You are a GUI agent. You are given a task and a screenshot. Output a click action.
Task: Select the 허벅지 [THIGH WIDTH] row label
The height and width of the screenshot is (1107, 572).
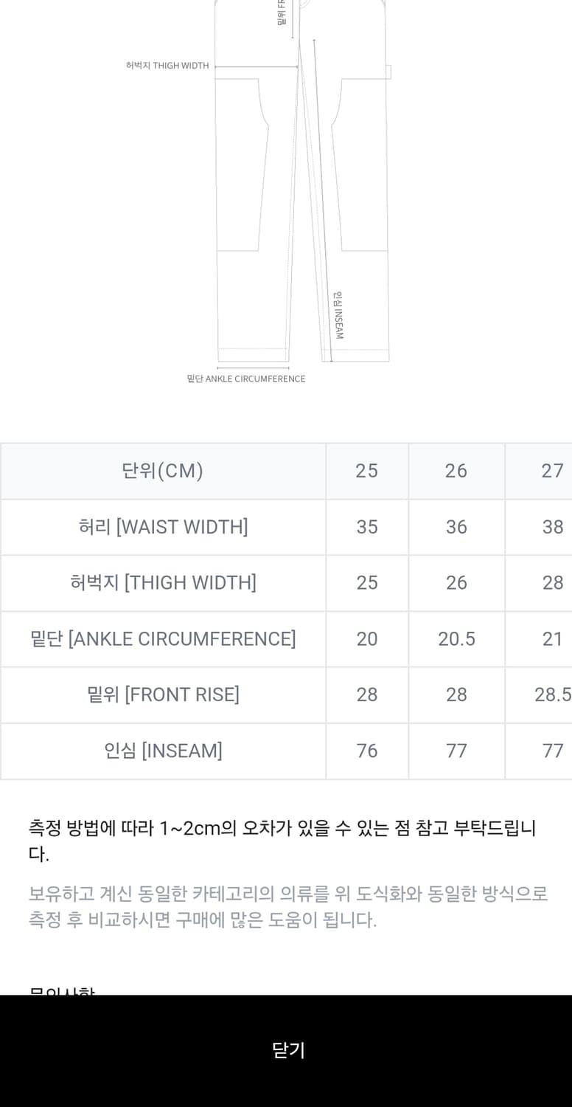click(162, 583)
